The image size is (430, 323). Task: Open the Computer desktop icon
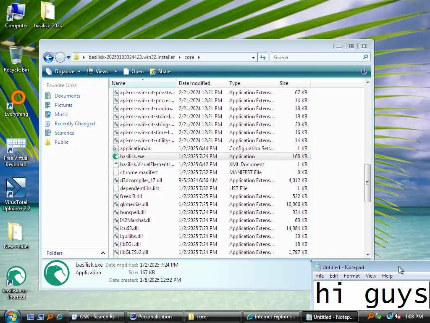pos(16,16)
